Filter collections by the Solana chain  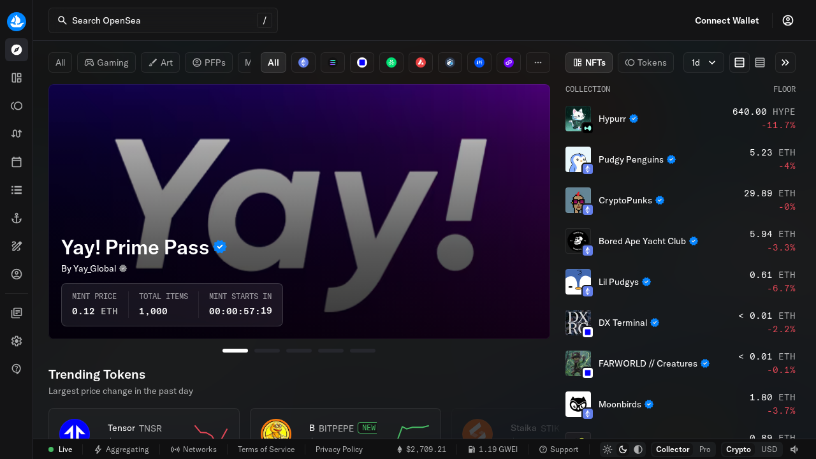point(332,62)
